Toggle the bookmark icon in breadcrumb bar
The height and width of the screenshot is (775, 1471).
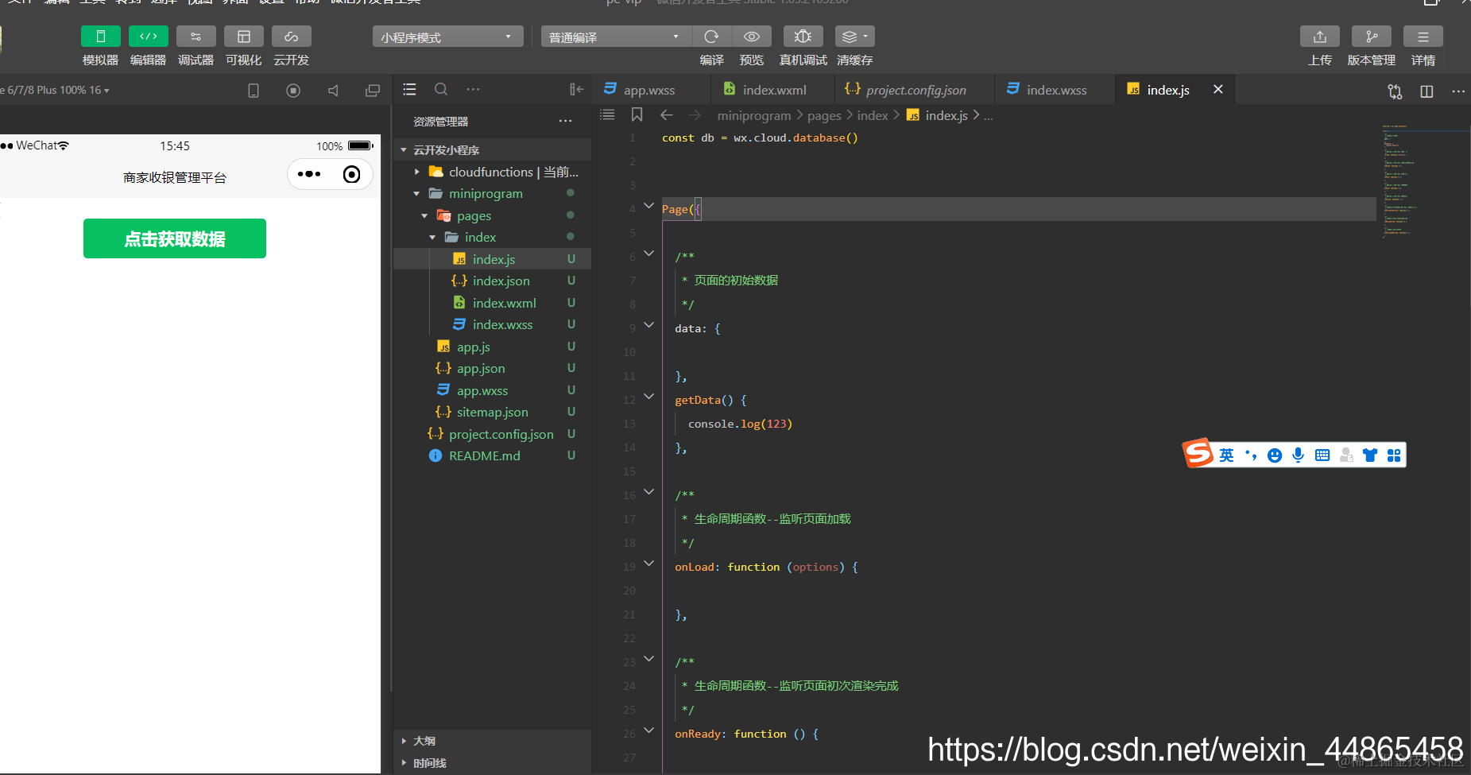tap(637, 115)
